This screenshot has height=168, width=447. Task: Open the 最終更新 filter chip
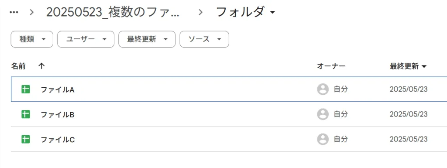click(147, 39)
